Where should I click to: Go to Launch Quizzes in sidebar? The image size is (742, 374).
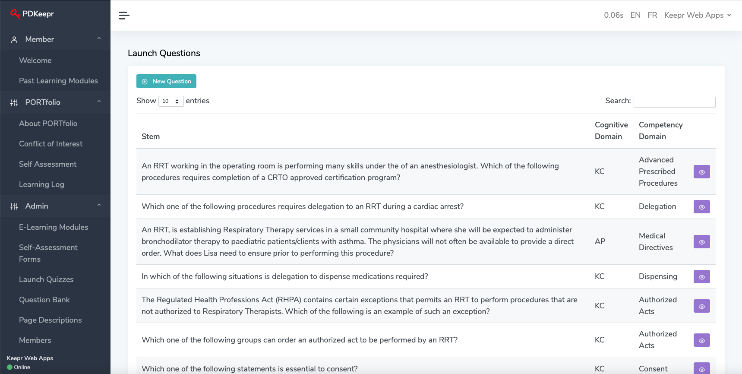tap(46, 279)
